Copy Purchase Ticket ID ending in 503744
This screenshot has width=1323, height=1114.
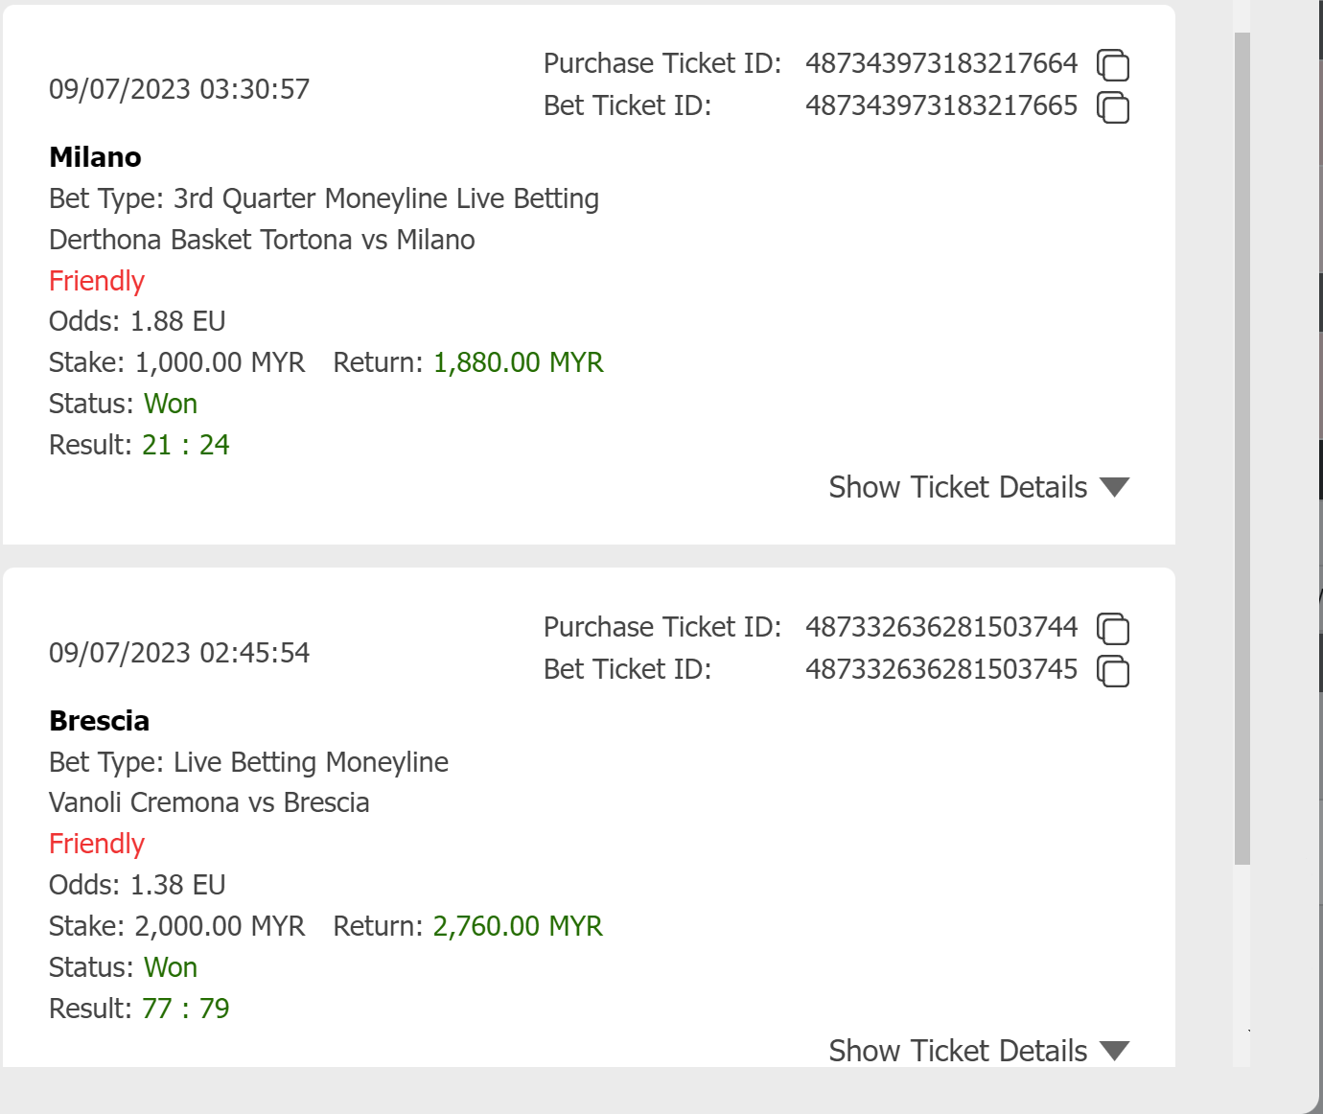coord(1112,629)
